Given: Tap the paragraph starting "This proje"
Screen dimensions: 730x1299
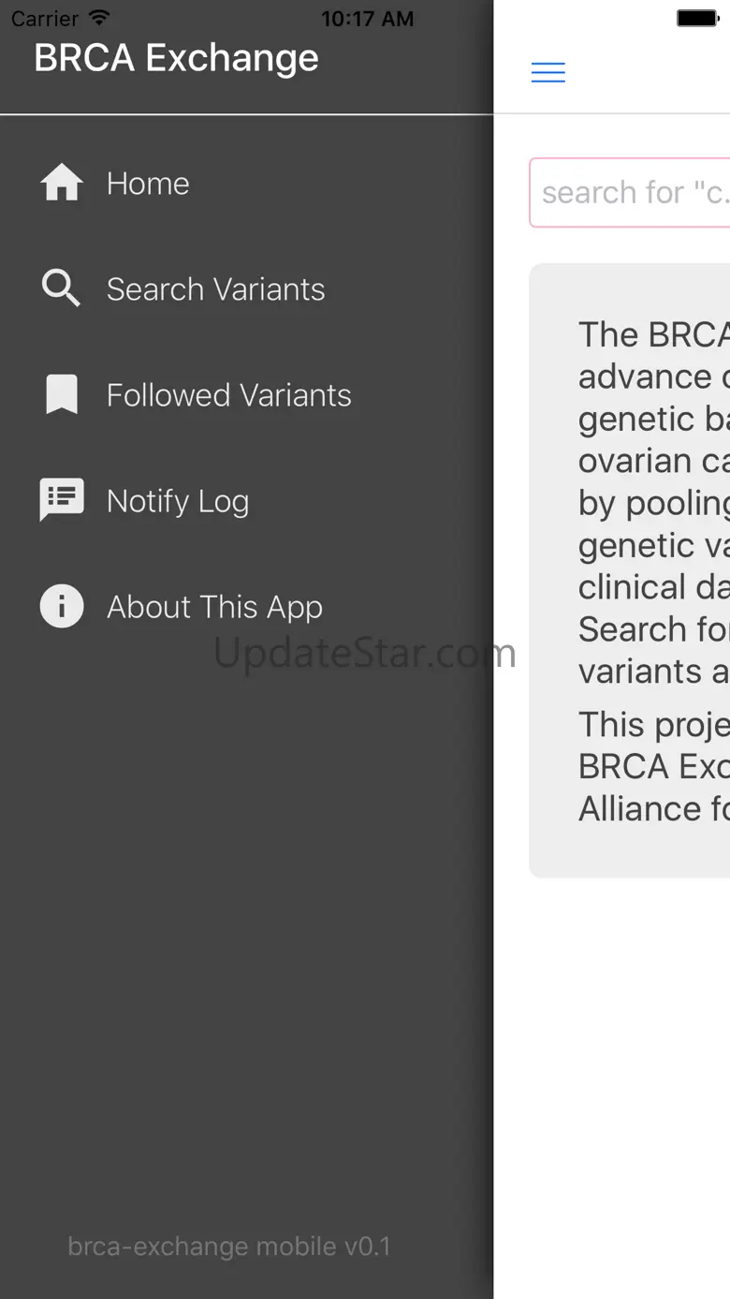Looking at the screenshot, I should (x=653, y=766).
